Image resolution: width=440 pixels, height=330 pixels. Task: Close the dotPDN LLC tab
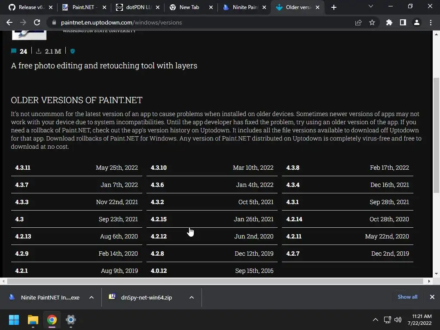click(158, 7)
